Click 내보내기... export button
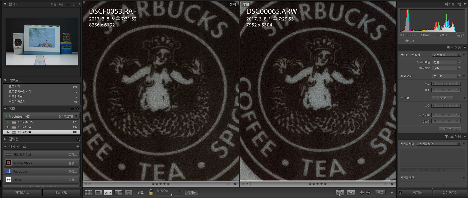468x198 pixels. pyautogui.click(x=61, y=193)
